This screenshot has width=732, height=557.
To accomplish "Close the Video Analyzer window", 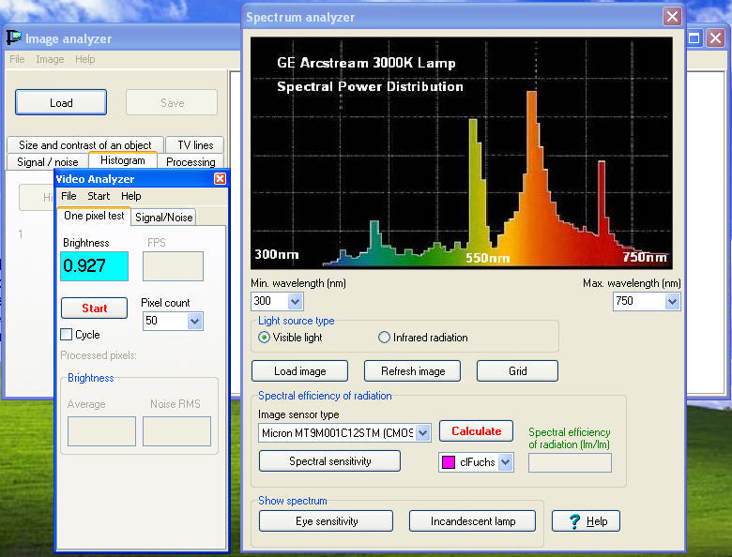I will coord(220,179).
